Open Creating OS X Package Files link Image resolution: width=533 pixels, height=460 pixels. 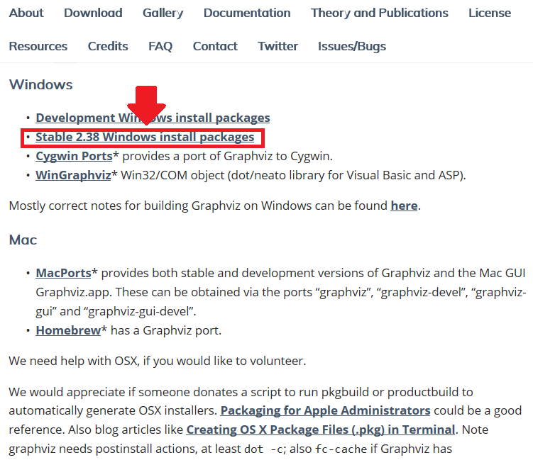click(321, 430)
